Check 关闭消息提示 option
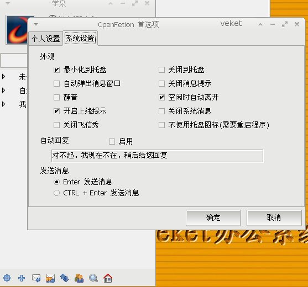 (161, 84)
